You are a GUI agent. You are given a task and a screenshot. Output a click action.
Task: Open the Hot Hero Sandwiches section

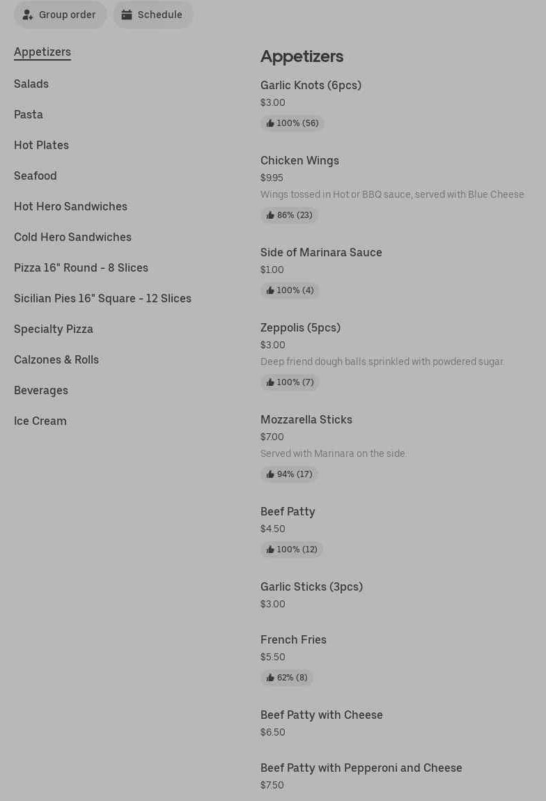(70, 206)
